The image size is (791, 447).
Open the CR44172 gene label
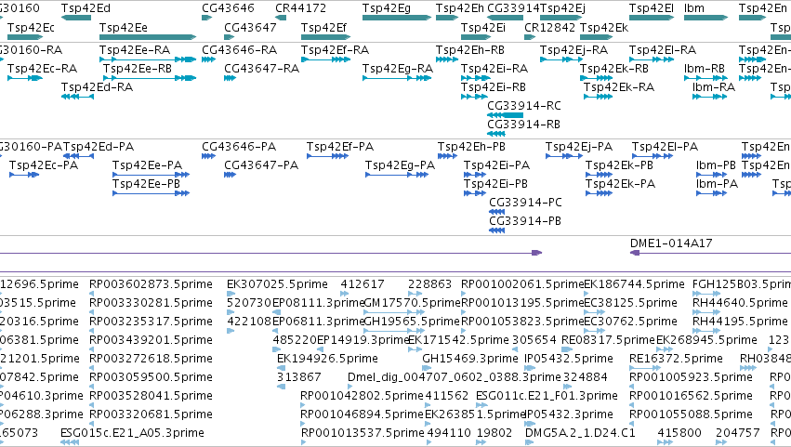pyautogui.click(x=300, y=8)
